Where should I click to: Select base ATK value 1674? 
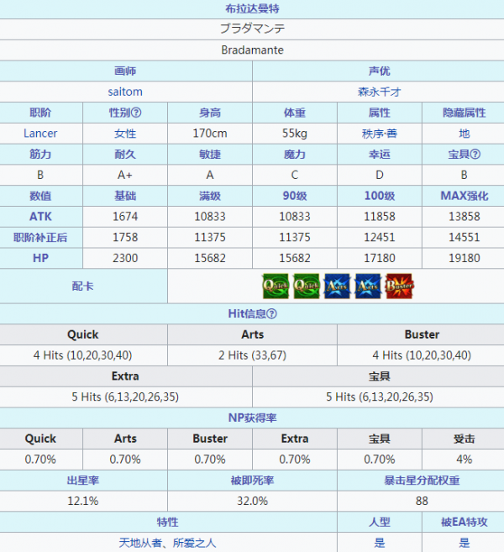(x=125, y=217)
